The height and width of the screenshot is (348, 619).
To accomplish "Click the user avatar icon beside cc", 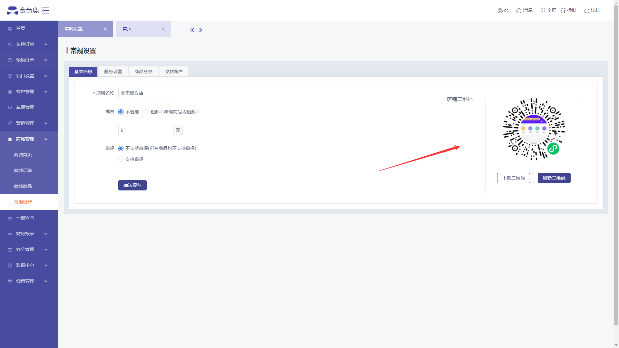I will point(500,11).
